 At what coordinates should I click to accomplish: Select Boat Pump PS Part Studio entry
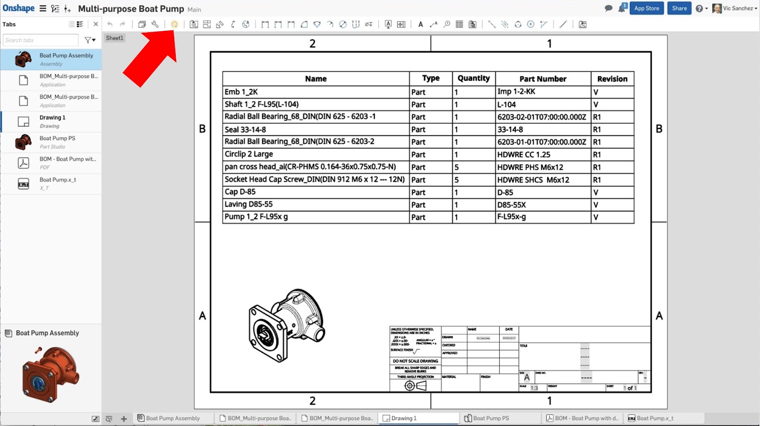51,142
